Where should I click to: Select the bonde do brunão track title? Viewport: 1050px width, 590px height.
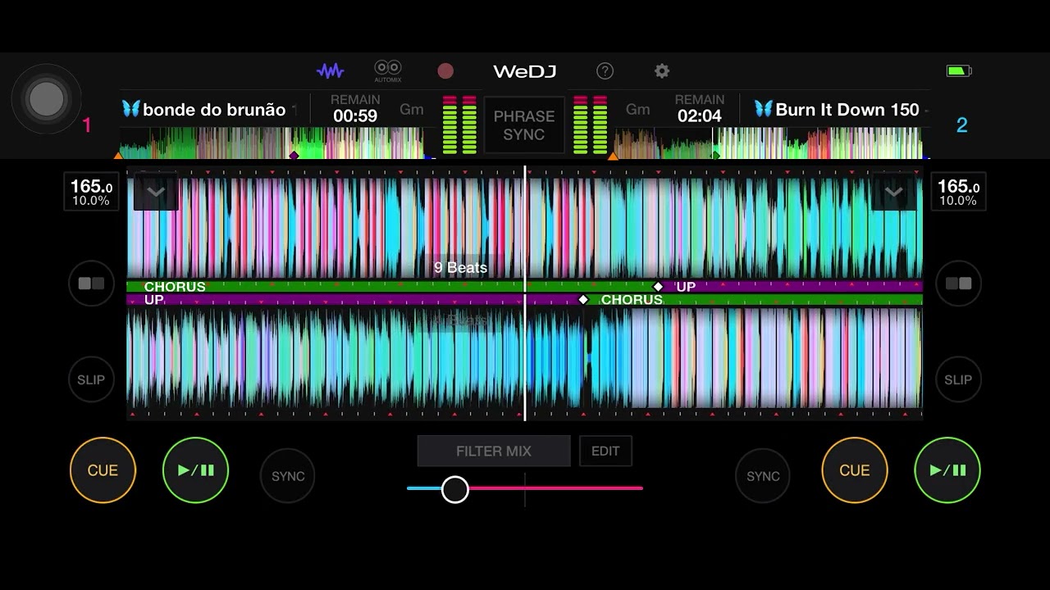coord(214,110)
